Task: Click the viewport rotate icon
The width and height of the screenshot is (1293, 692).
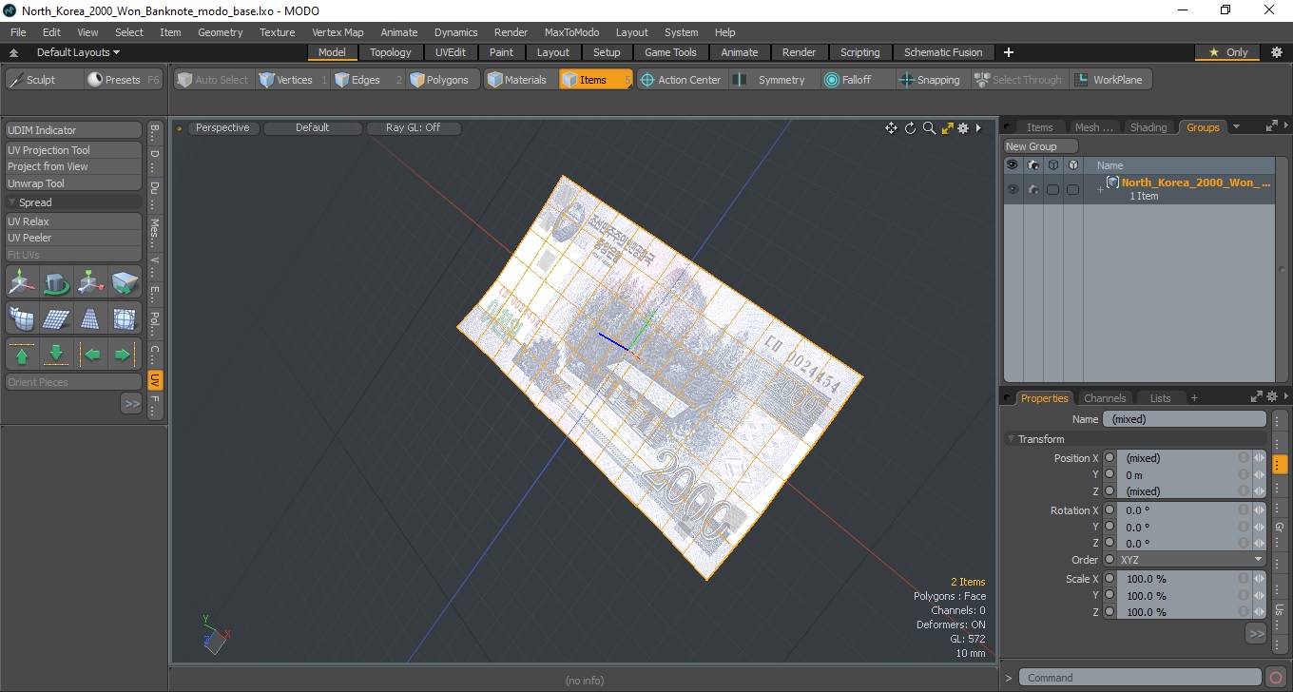Action: [910, 128]
